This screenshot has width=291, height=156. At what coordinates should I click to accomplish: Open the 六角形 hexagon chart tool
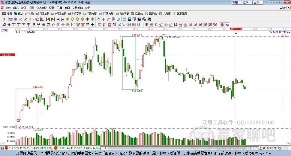165,14
